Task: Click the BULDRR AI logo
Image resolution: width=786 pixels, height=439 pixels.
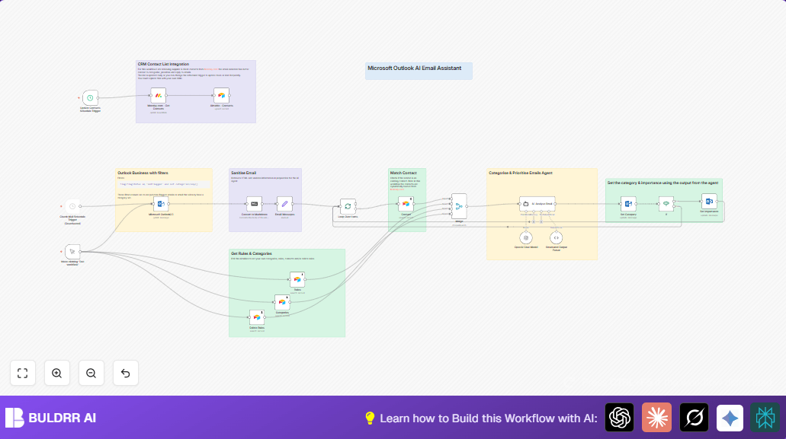Action: coord(50,418)
